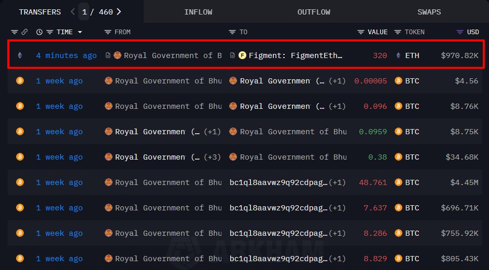Click the page number field showing 1
Image resolution: width=489 pixels, height=270 pixels.
tap(85, 11)
